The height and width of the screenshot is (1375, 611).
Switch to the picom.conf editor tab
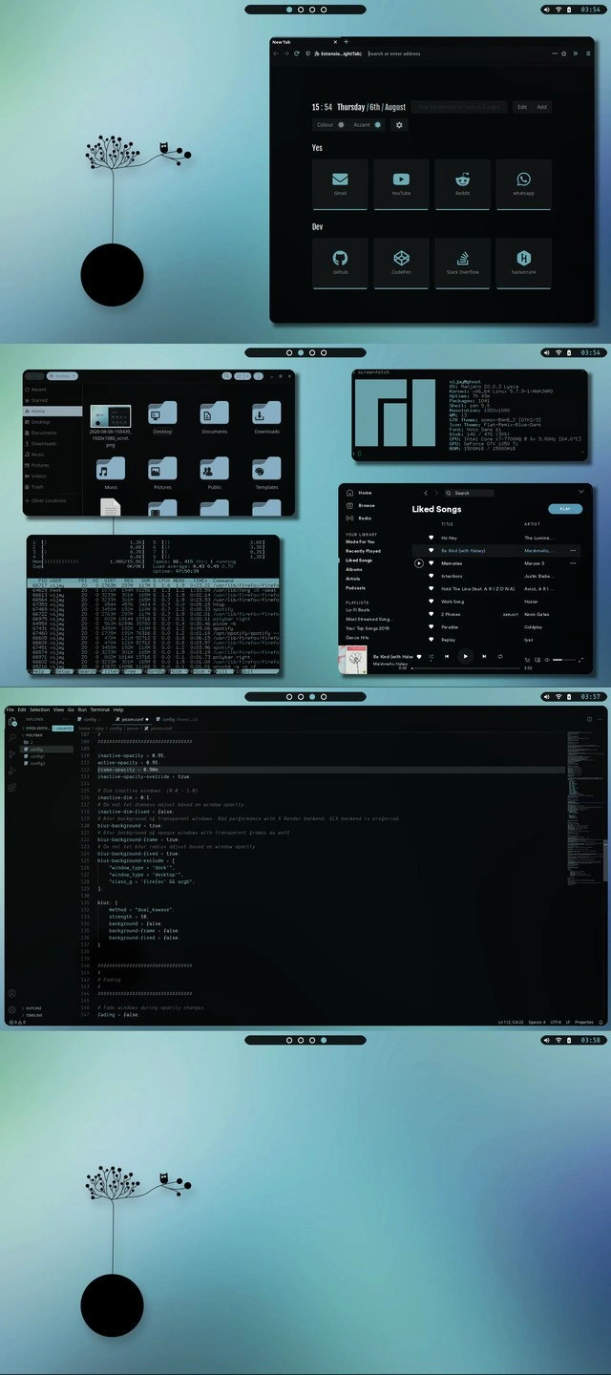click(x=133, y=719)
